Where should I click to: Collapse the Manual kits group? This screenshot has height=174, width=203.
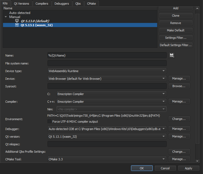pyautogui.click(x=6, y=17)
